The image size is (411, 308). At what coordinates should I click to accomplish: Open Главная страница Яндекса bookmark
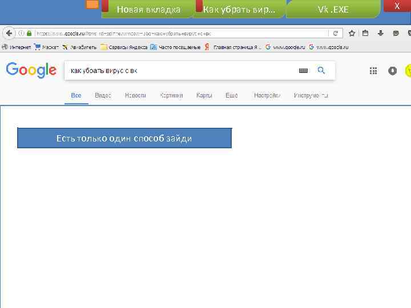(x=233, y=47)
